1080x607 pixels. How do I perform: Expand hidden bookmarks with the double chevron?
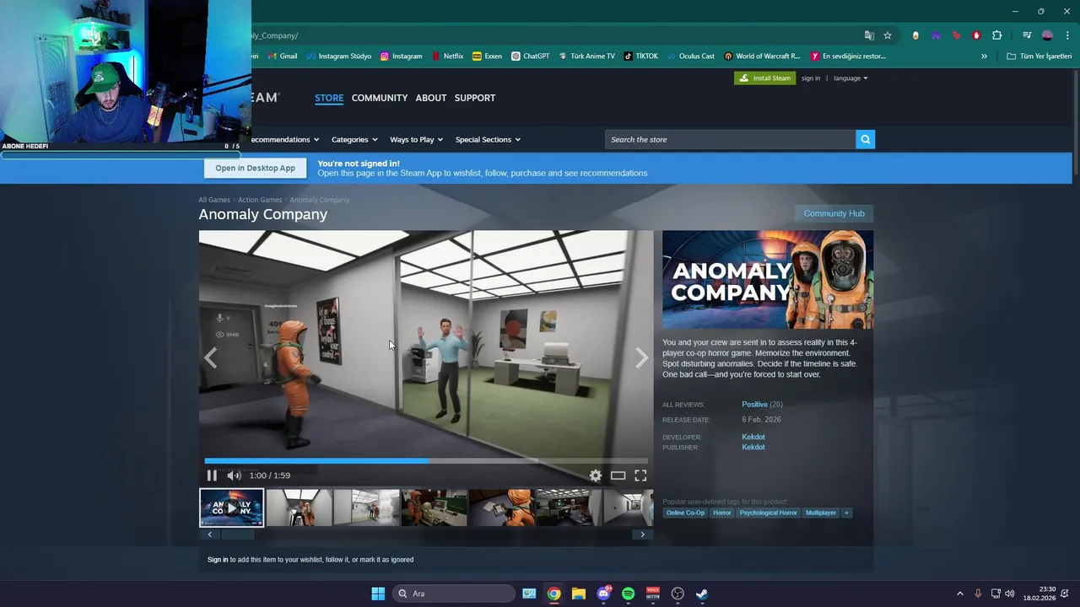tap(984, 56)
